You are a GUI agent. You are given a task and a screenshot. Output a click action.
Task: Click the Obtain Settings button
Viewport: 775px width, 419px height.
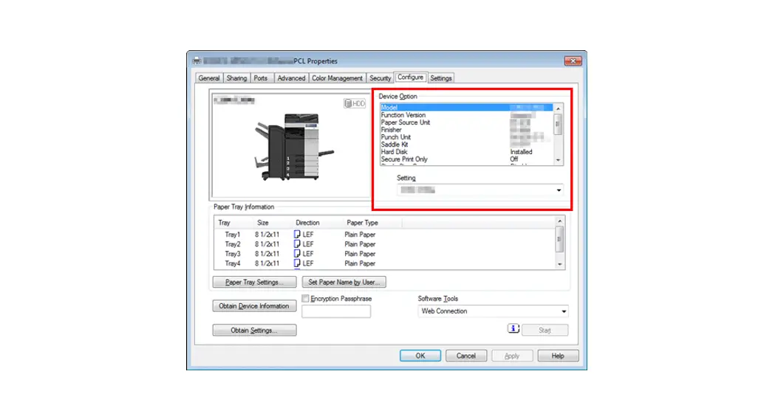point(255,330)
